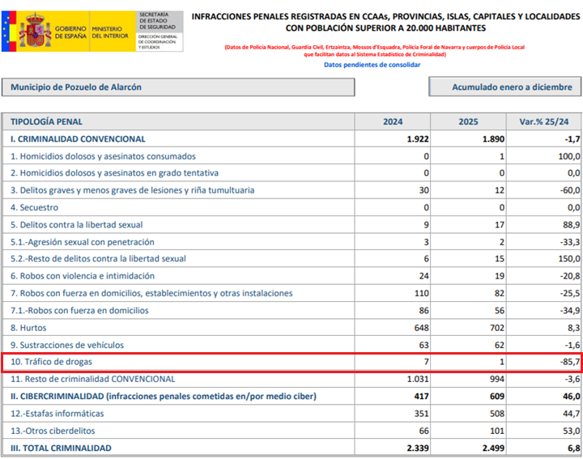Click the Spanish coat of arms logo
583x459 pixels.
[x=35, y=31]
